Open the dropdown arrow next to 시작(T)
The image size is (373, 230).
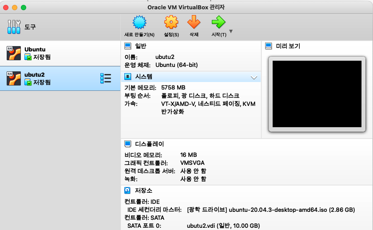point(231,31)
